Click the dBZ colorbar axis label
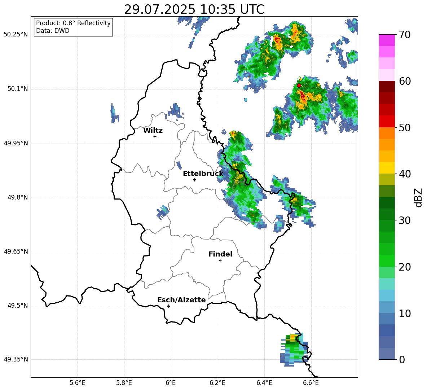Screen dimensions: 427x390 [x=418, y=197]
